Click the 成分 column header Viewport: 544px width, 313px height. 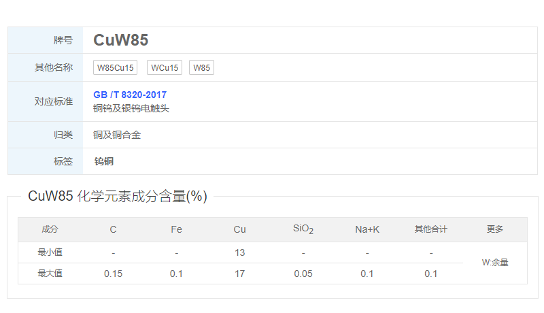coord(50,229)
